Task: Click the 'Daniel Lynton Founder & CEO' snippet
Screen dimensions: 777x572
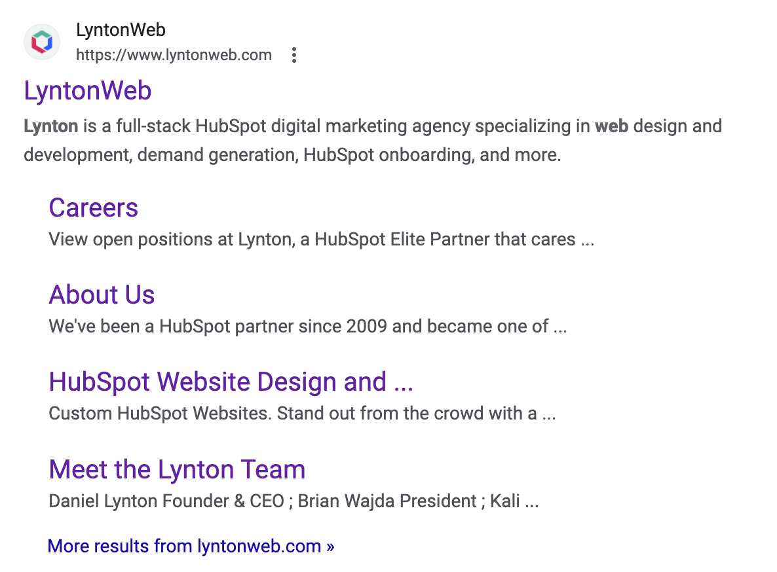Action: click(x=166, y=501)
